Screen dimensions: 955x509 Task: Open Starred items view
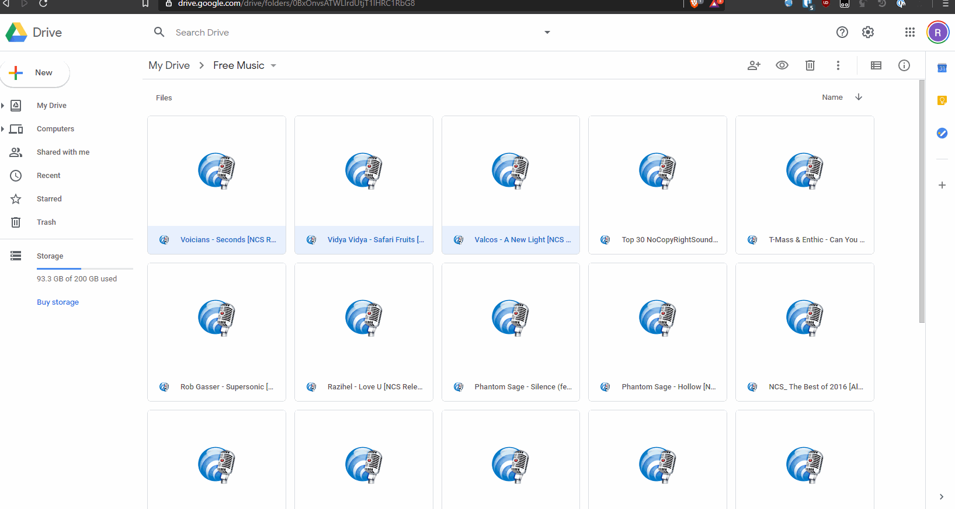[49, 199]
